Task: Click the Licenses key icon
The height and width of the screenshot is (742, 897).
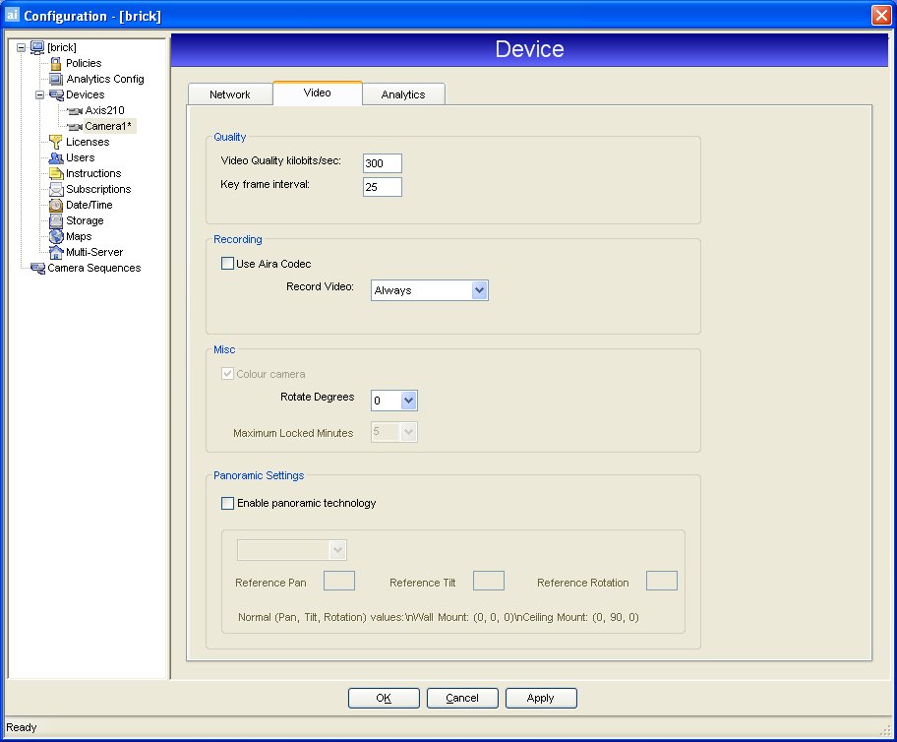Action: tap(56, 142)
